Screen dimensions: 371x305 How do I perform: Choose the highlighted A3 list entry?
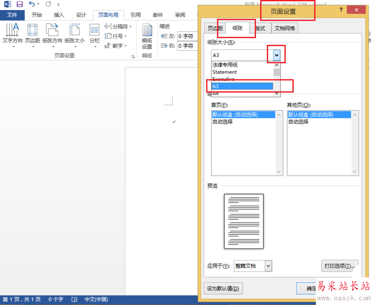242,86
